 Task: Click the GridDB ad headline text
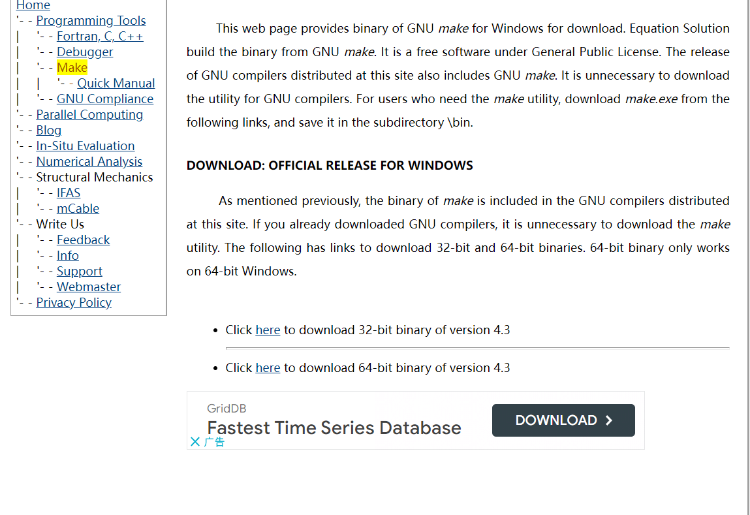coord(334,428)
